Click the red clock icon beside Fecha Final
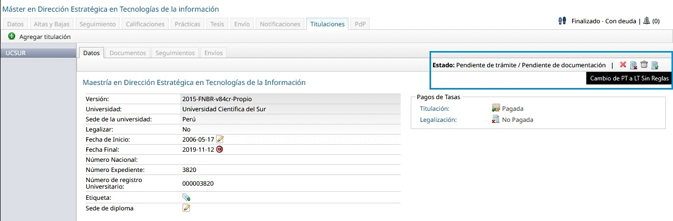 tap(220, 149)
